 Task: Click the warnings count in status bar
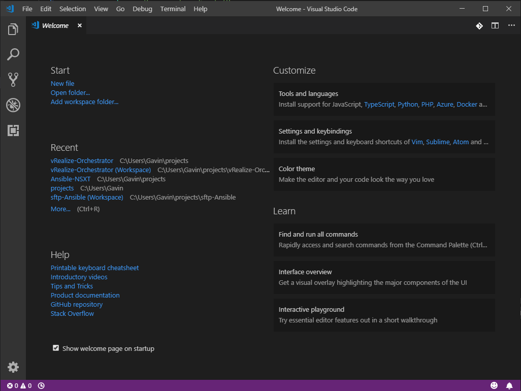tap(26, 386)
